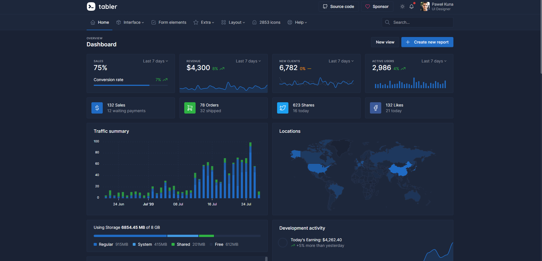Open Sales Last 7 days dropdown

(x=155, y=61)
